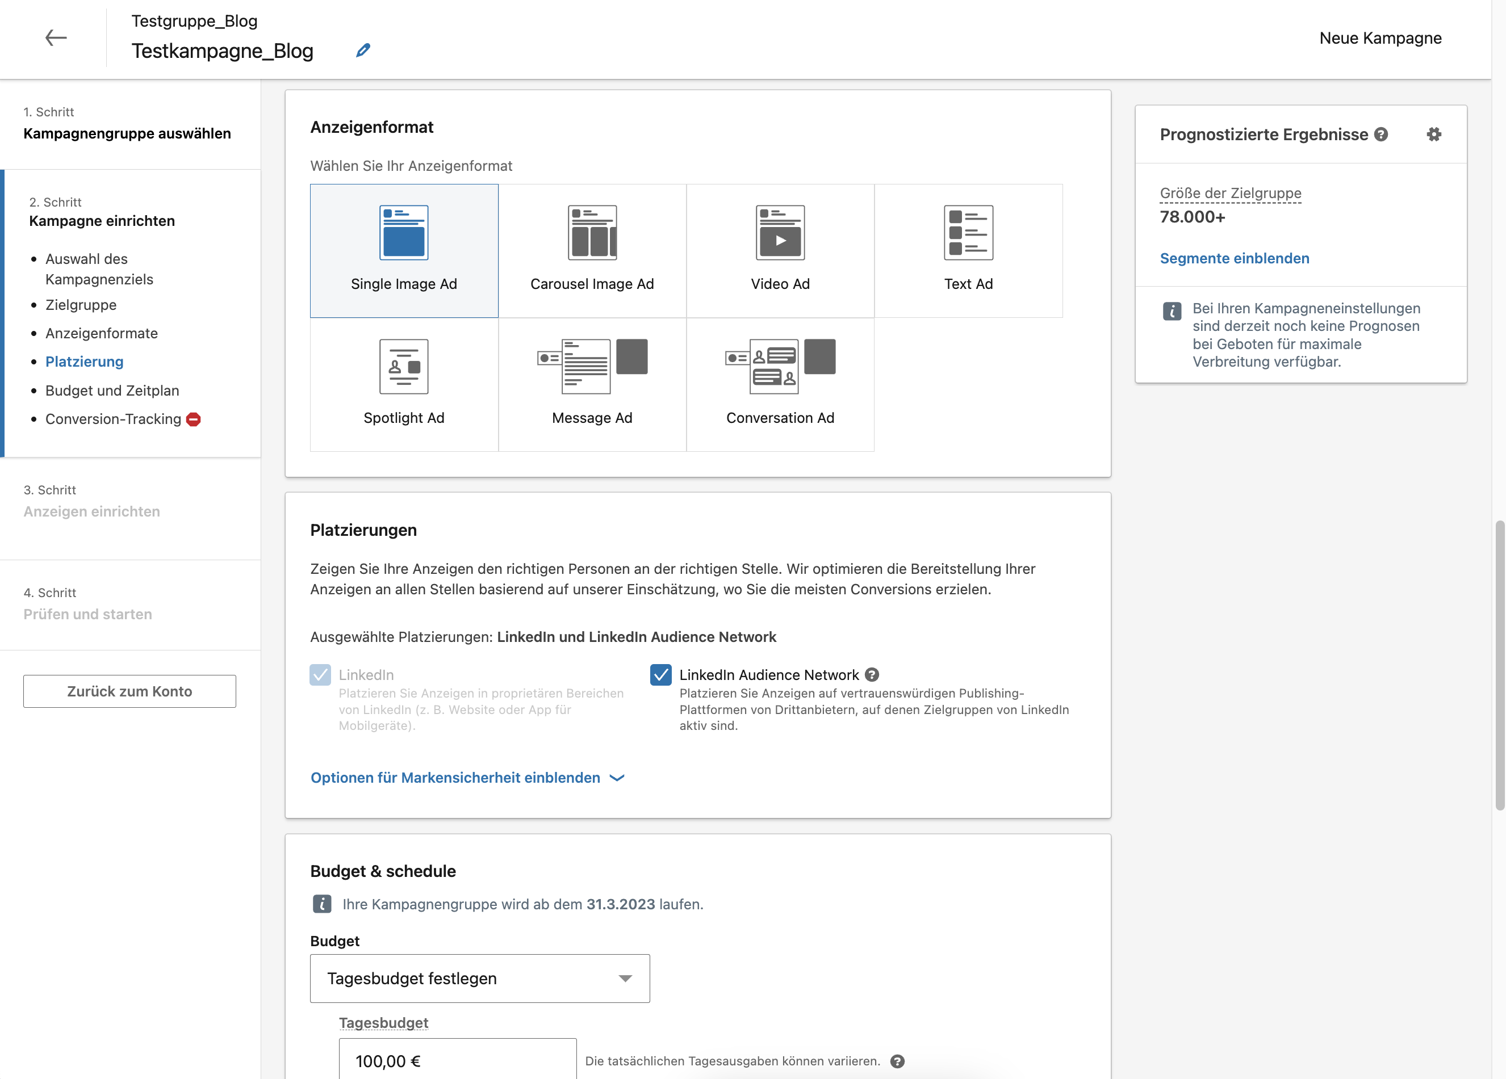Choose the Carousel Image Ad format

592,250
